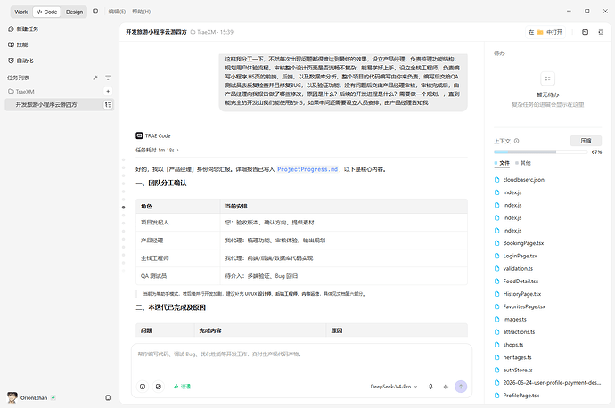Open the ProjectProgress.md link
The width and height of the screenshot is (615, 408).
pos(307,169)
